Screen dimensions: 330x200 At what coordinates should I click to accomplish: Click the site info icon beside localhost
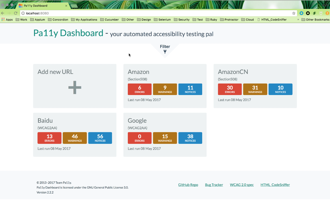coord(23,13)
